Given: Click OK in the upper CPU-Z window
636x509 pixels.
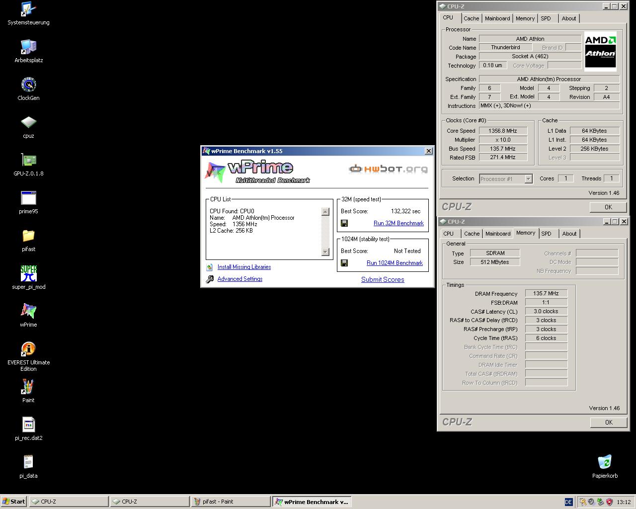Looking at the screenshot, I should 608,207.
